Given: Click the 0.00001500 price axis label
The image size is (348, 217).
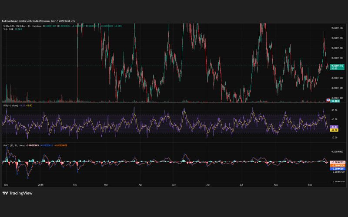Looking at the screenshot, I should (338, 28).
